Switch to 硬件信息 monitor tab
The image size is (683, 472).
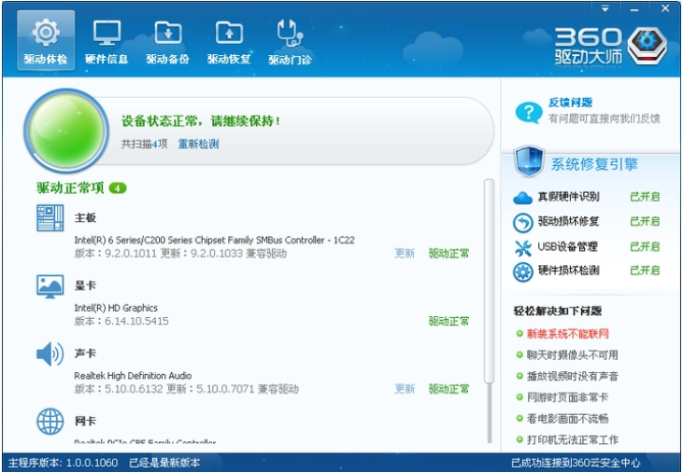(107, 40)
